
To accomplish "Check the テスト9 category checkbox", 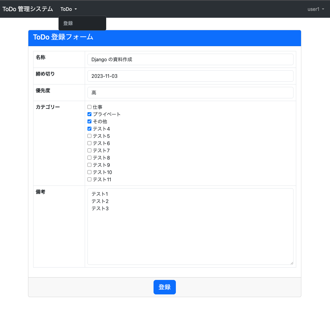I will click(x=90, y=165).
